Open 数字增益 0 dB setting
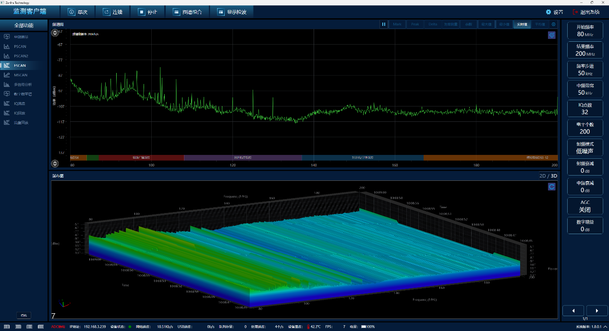The image size is (609, 331). [585, 225]
